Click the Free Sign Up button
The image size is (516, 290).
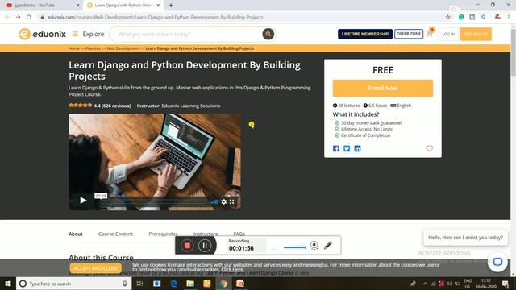tap(476, 34)
